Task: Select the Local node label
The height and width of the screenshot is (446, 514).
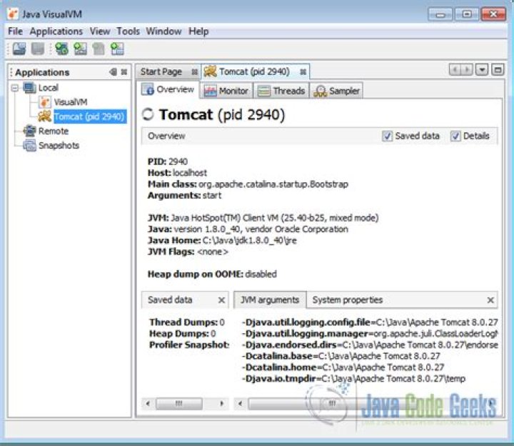Action: (49, 88)
